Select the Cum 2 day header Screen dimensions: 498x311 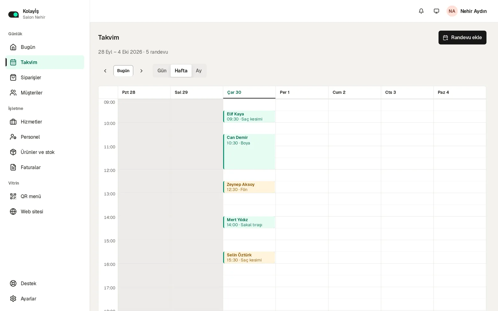tap(355, 92)
